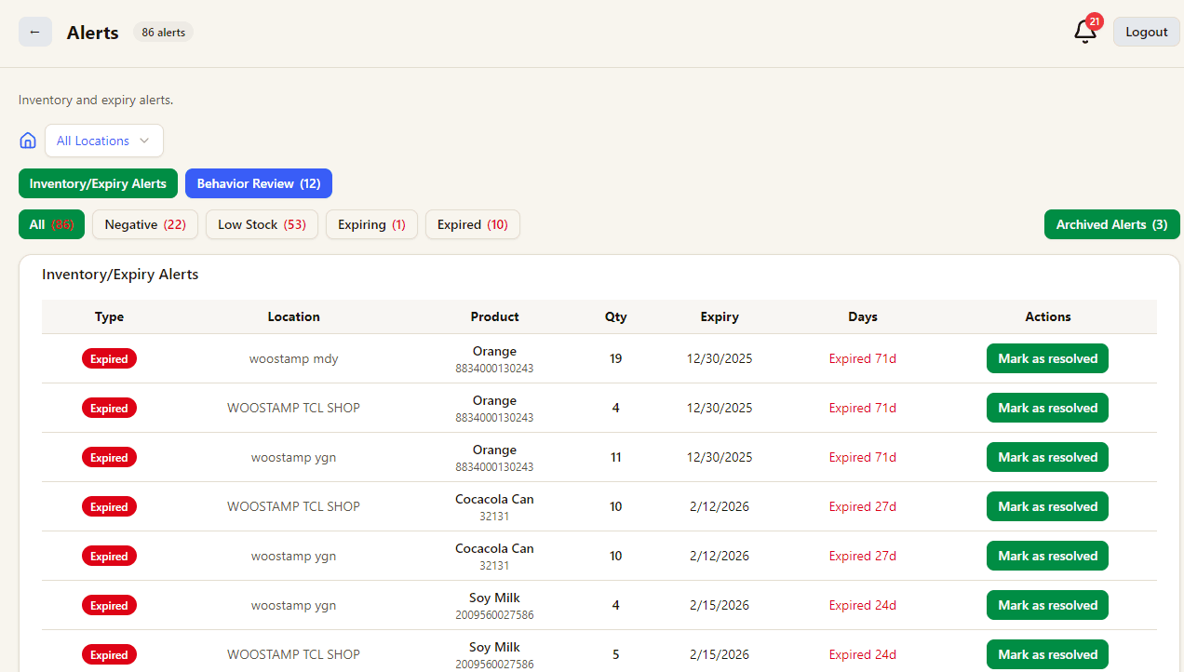Filter alerts by Low Stock
1184x672 pixels.
[x=262, y=224]
